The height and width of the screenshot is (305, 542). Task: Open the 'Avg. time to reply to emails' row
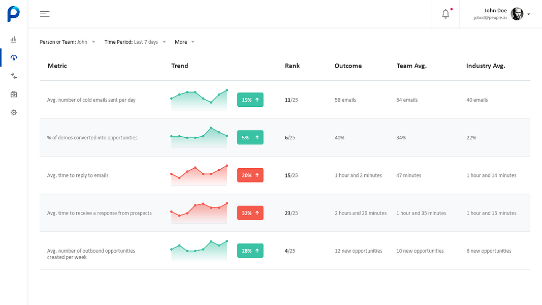click(285, 175)
